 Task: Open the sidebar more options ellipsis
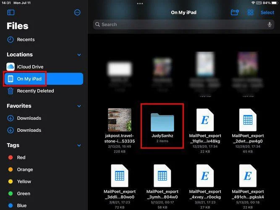77,12
